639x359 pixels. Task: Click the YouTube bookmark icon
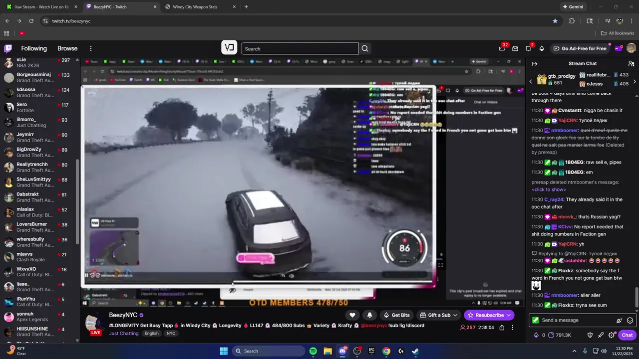(x=22, y=33)
